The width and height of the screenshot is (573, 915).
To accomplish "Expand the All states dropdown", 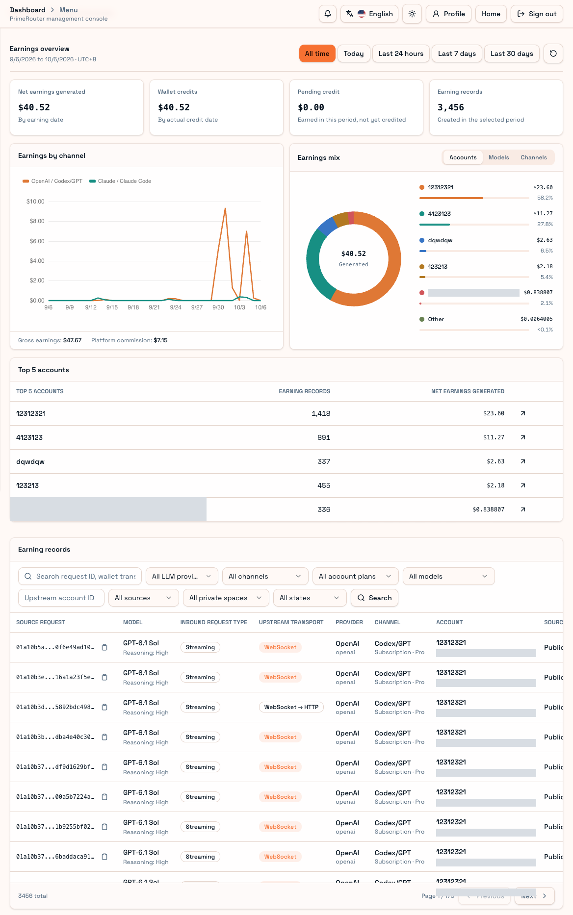I will click(310, 598).
